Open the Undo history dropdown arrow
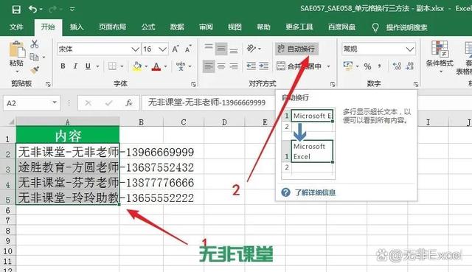 [41, 10]
